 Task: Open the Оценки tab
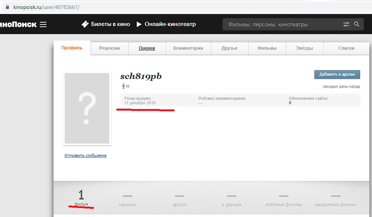point(147,48)
